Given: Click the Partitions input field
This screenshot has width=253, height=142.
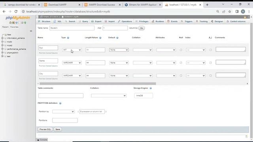Looking at the screenshot, I should (65, 120).
